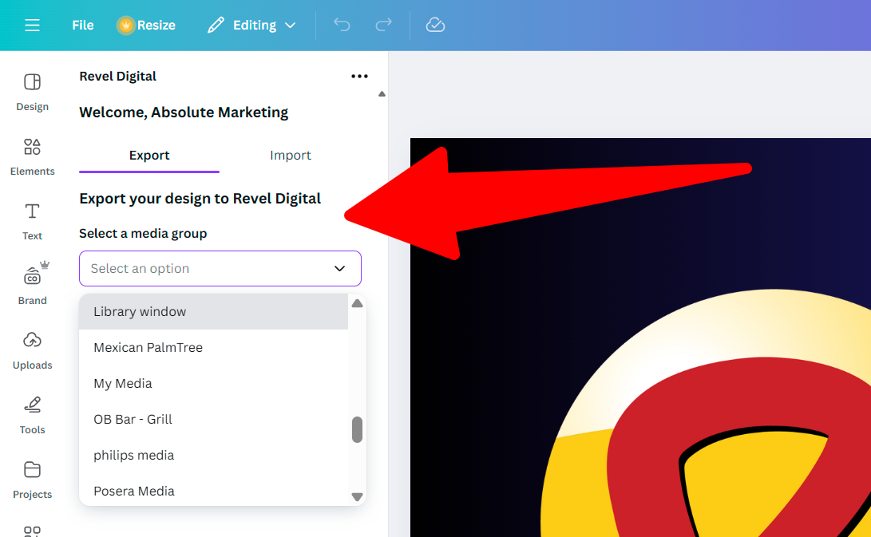Open the Editing mode dropdown
The image size is (871, 537).
point(251,25)
